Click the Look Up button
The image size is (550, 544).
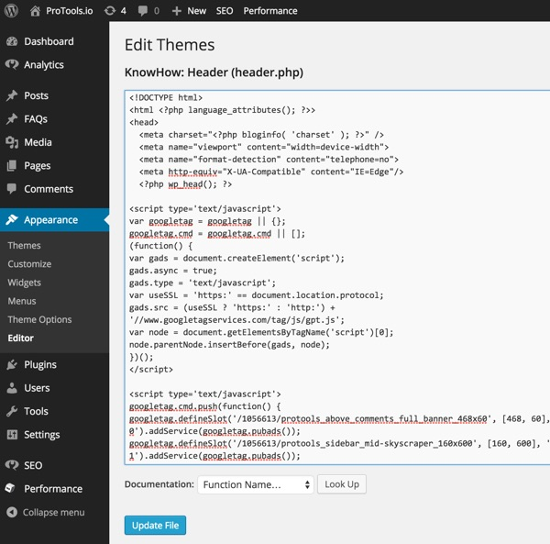(x=342, y=484)
